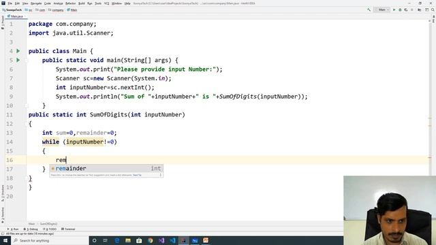Image resolution: width=436 pixels, height=245 pixels.
Task: Open File Explorer from taskbar
Action: pos(128,240)
